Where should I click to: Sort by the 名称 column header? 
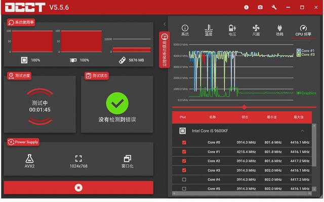[x=213, y=117]
